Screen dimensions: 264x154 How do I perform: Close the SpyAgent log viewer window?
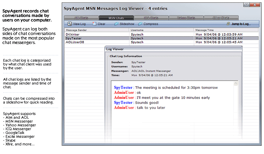pos(255,5)
